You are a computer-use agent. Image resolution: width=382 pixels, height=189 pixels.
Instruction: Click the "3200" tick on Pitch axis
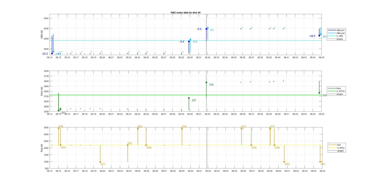pos(46,71)
